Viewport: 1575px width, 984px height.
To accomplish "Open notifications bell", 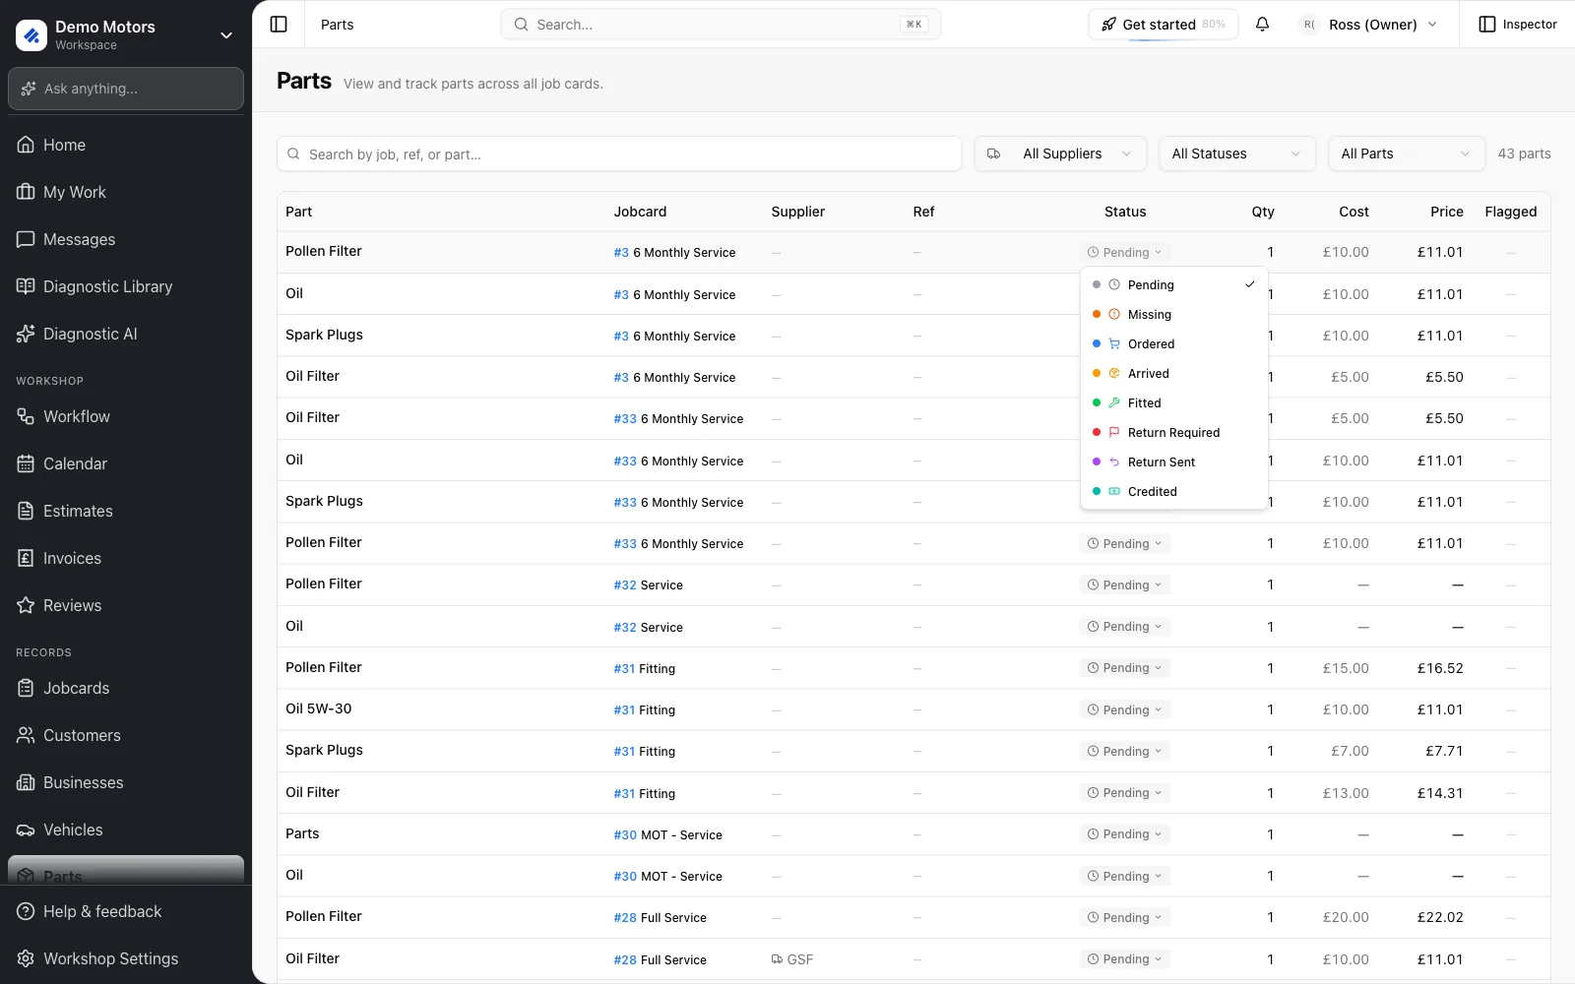I will 1262,25.
